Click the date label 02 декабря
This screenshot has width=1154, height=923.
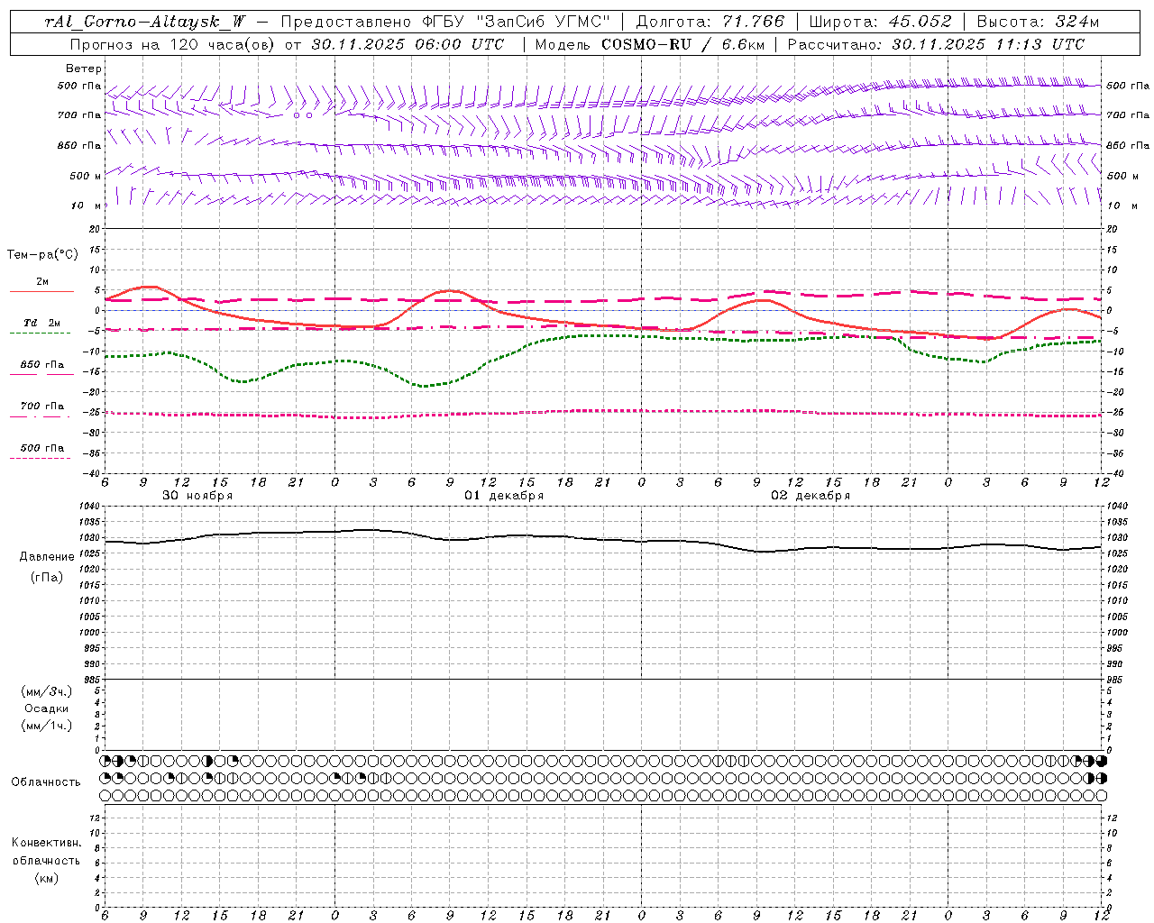(x=811, y=496)
